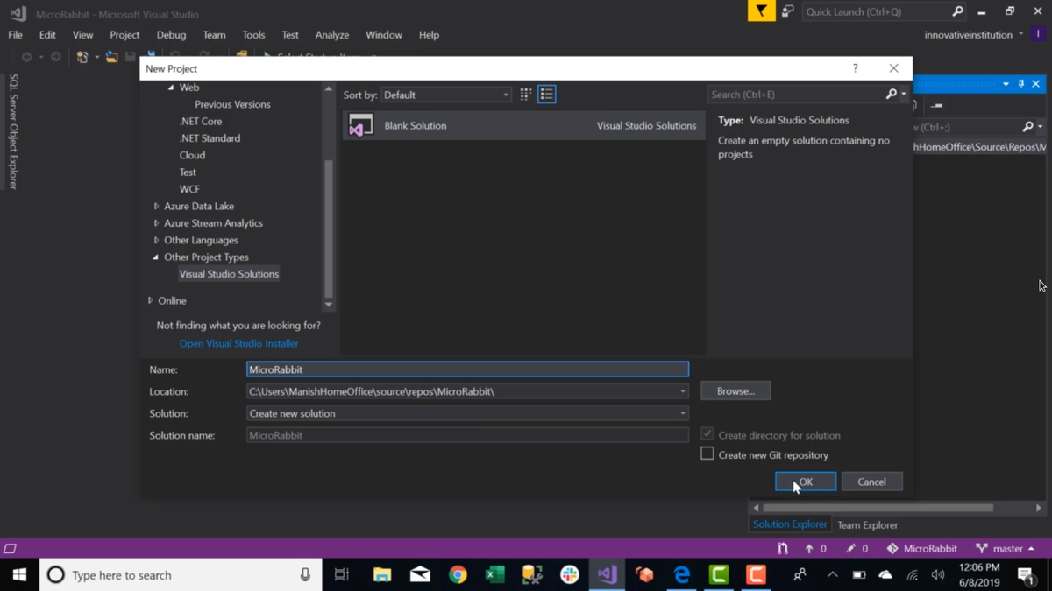Click the template tree vertical scrollbar
This screenshot has width=1052, height=591.
[329, 228]
